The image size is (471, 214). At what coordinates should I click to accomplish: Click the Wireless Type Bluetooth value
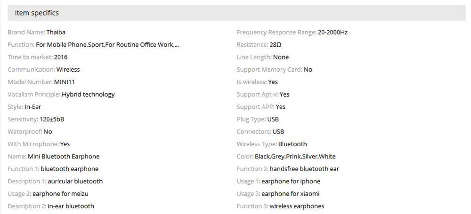point(292,144)
